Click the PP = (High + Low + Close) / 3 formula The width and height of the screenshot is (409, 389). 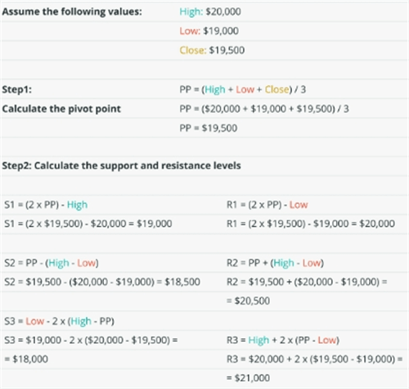coord(243,89)
